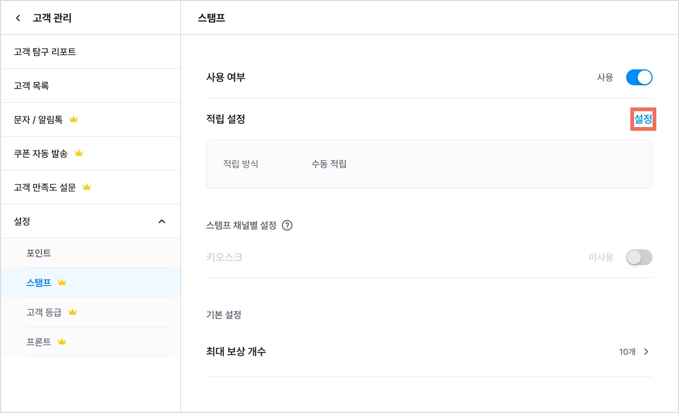Open 고객 탐구 리포트 menu
The width and height of the screenshot is (679, 413).
[90, 52]
